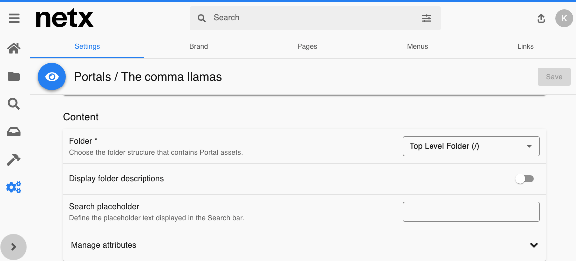The image size is (576, 261).
Task: Go to Home via sidebar house icon
Action: click(x=14, y=48)
